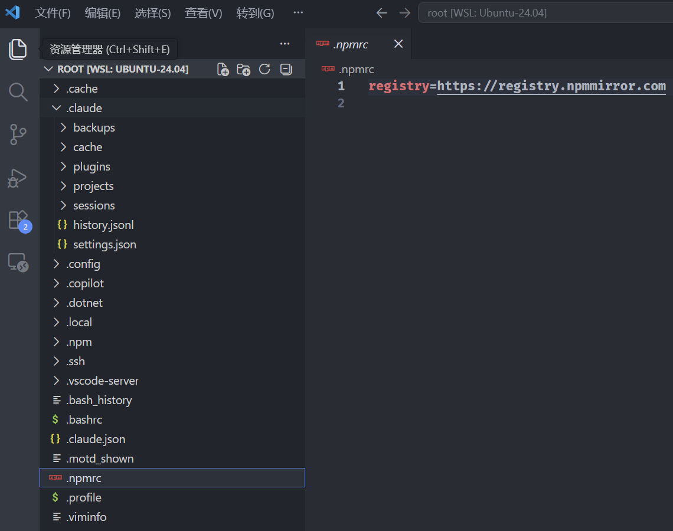Click the registry key on line 1
Screen dimensions: 673x531
click(398, 86)
